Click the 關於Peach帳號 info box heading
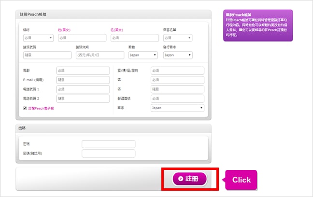 tap(239, 15)
